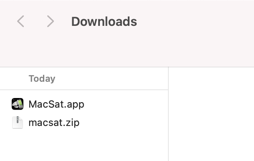The height and width of the screenshot is (161, 254).
Task: Click blank toolbar area above Back chevron
Action: 20,7
